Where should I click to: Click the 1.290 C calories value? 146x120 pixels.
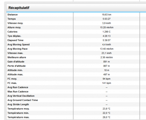pos(106,32)
